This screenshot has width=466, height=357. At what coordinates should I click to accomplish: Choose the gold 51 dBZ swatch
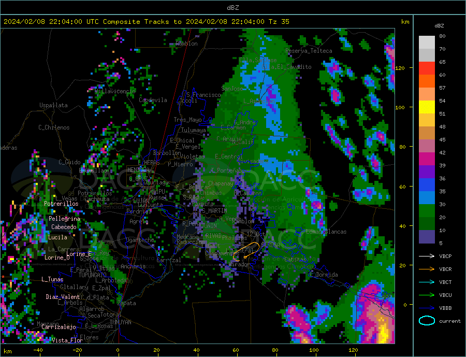[427, 120]
